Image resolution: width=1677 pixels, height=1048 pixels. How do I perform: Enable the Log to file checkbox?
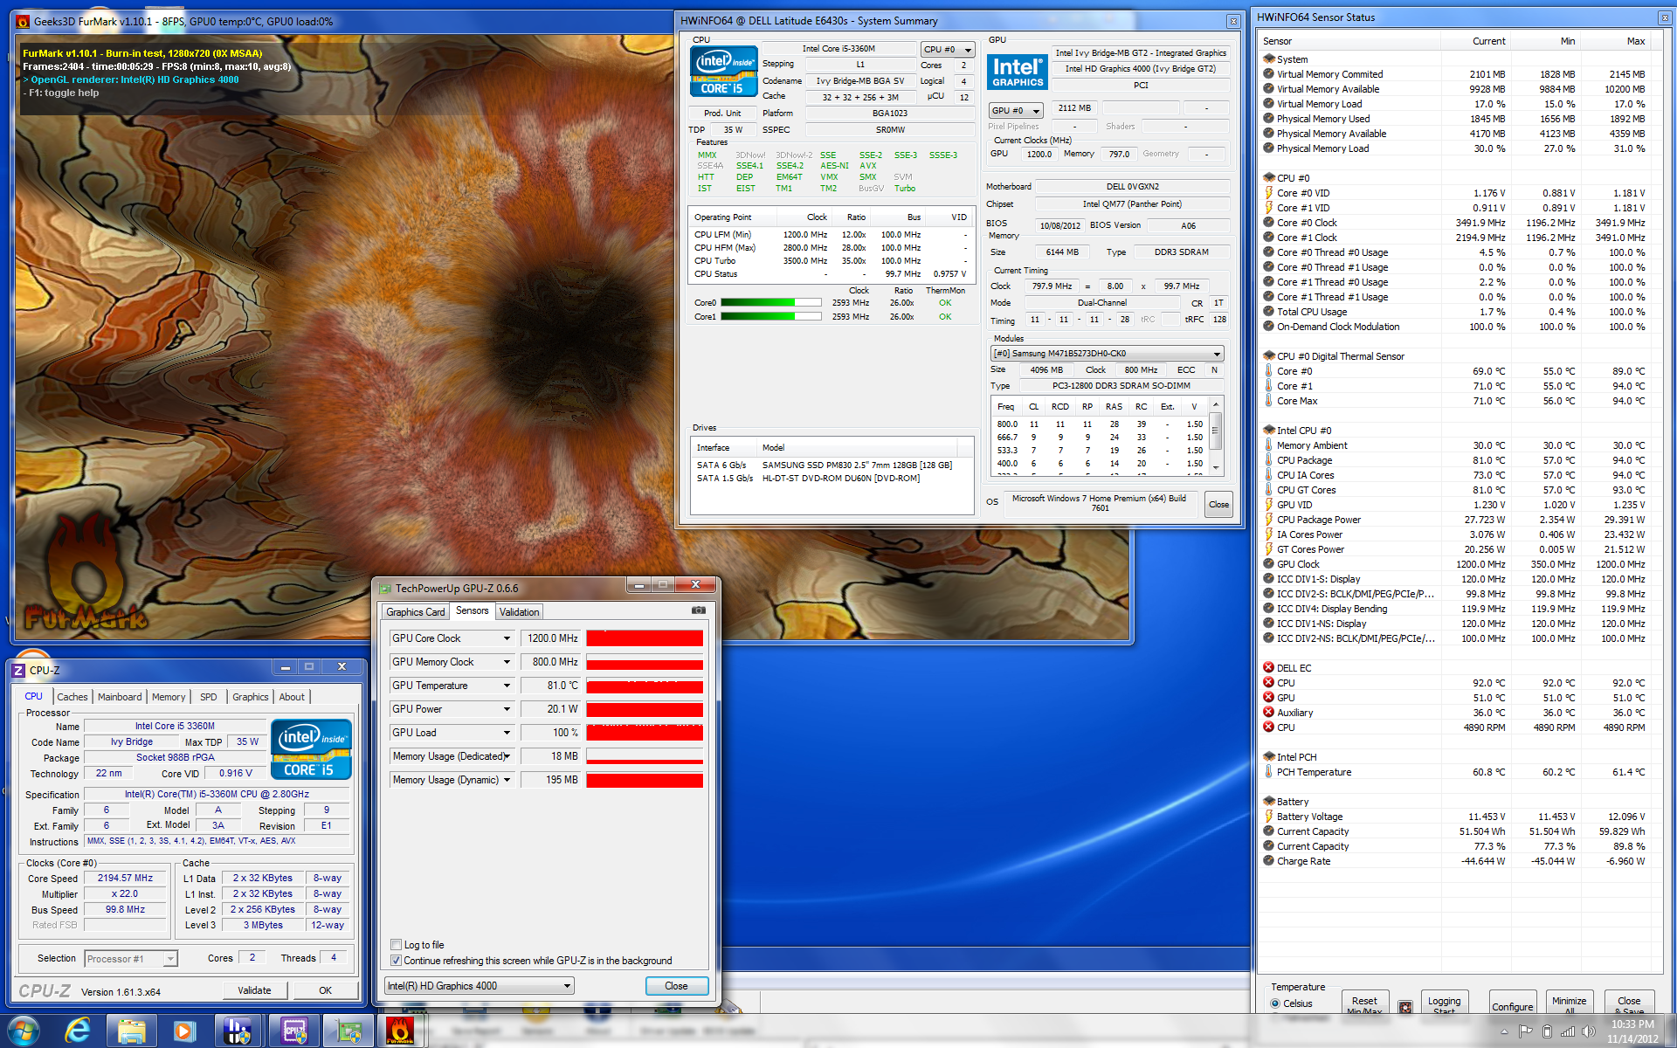tap(397, 945)
